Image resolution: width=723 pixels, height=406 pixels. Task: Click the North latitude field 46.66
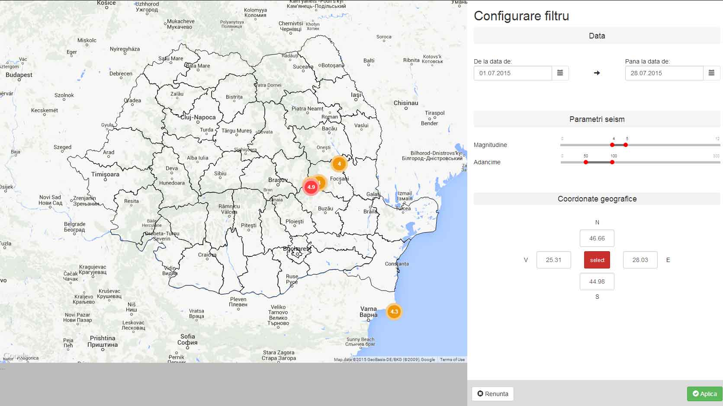[x=597, y=238]
